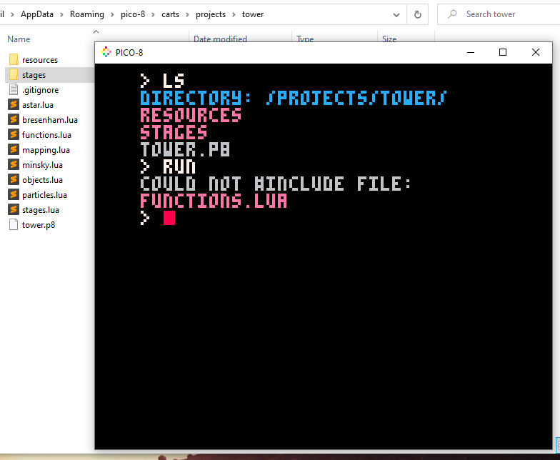The image size is (560, 460).
Task: Click the red console cursor block
Action: tap(169, 218)
